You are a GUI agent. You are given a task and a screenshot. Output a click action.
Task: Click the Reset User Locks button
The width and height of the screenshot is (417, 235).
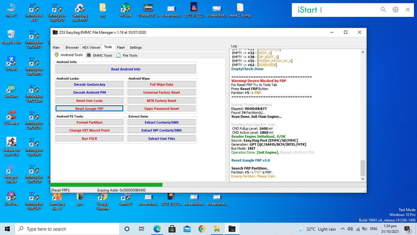(x=89, y=101)
